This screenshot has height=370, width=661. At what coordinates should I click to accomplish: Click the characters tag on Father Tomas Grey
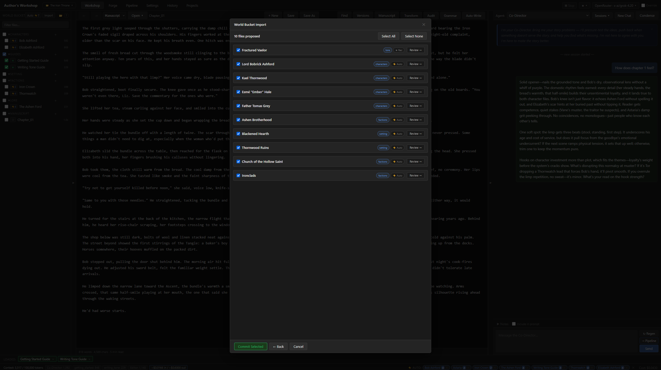click(381, 106)
